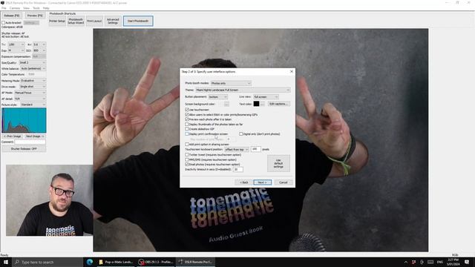This screenshot has width=475, height=267.
Task: Launch Microsoft Edge from the taskbar
Action: [90, 262]
